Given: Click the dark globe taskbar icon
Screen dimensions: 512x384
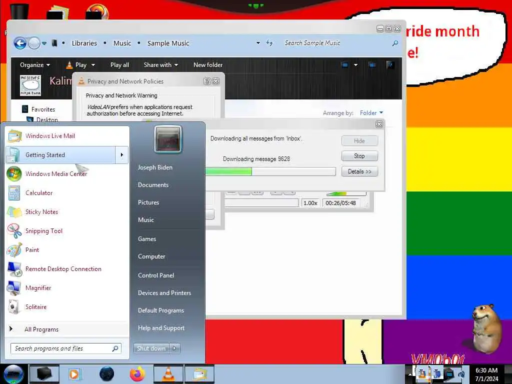Looking at the screenshot, I should [107, 374].
